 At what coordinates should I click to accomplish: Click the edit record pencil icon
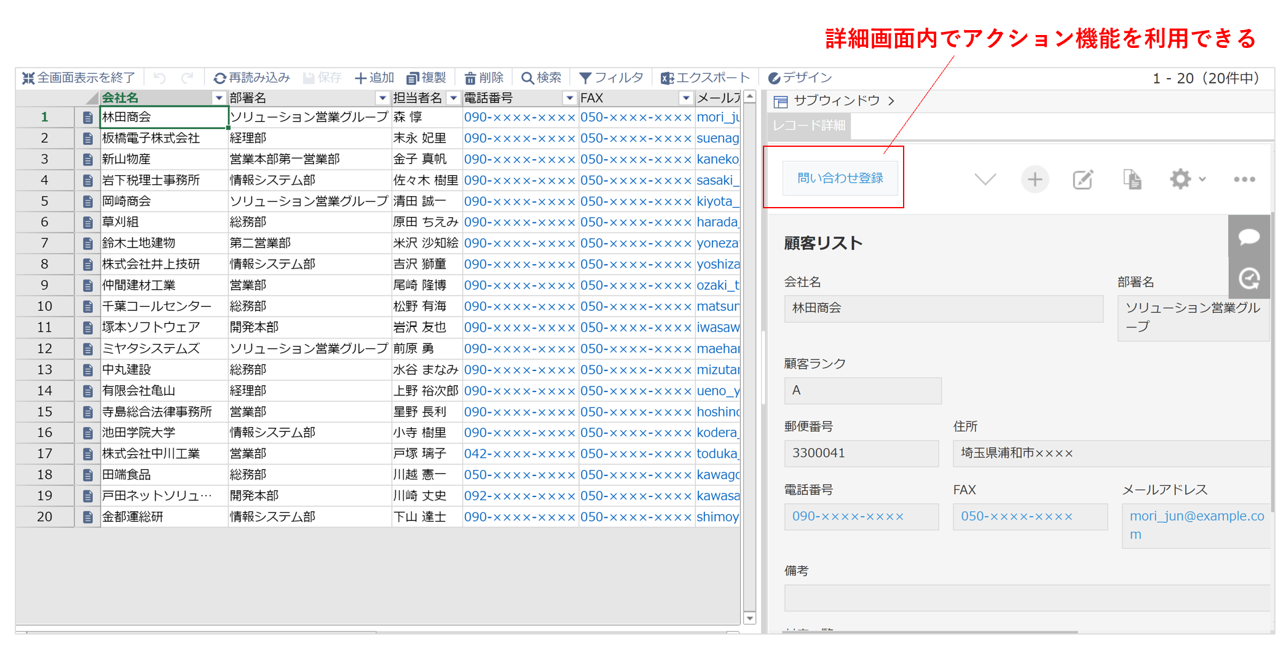pos(1083,179)
